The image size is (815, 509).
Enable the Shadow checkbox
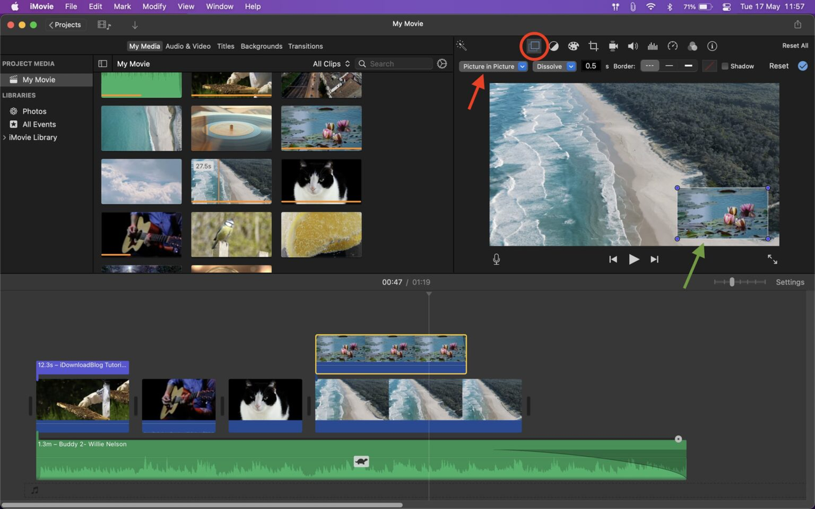tap(724, 66)
